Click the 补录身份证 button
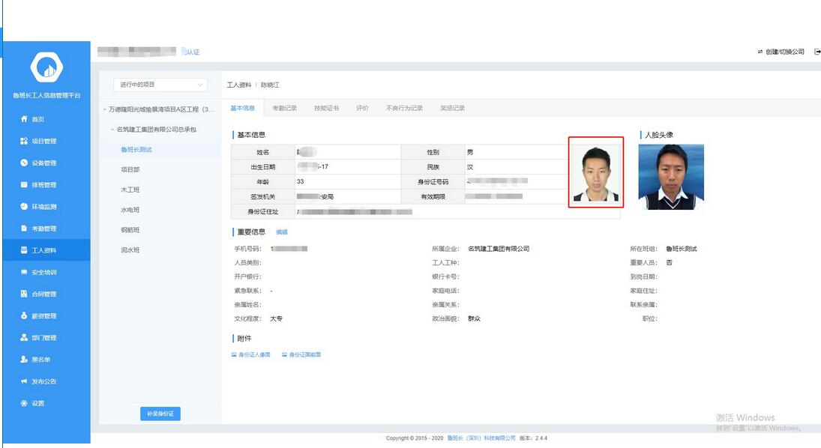 pos(159,413)
